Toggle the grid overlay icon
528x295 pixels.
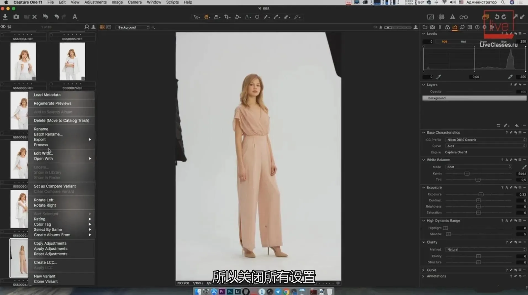click(442, 17)
